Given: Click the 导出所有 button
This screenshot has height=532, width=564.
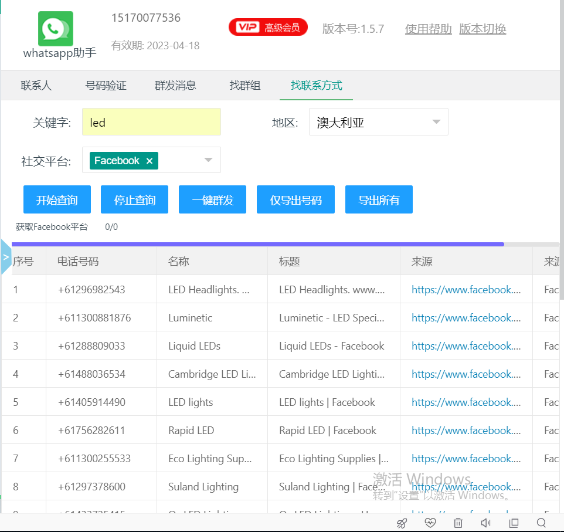Looking at the screenshot, I should 379,200.
